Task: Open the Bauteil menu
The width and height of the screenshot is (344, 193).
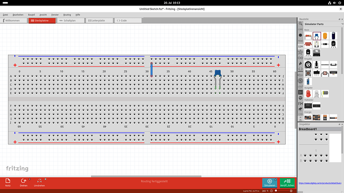Action: [31, 15]
